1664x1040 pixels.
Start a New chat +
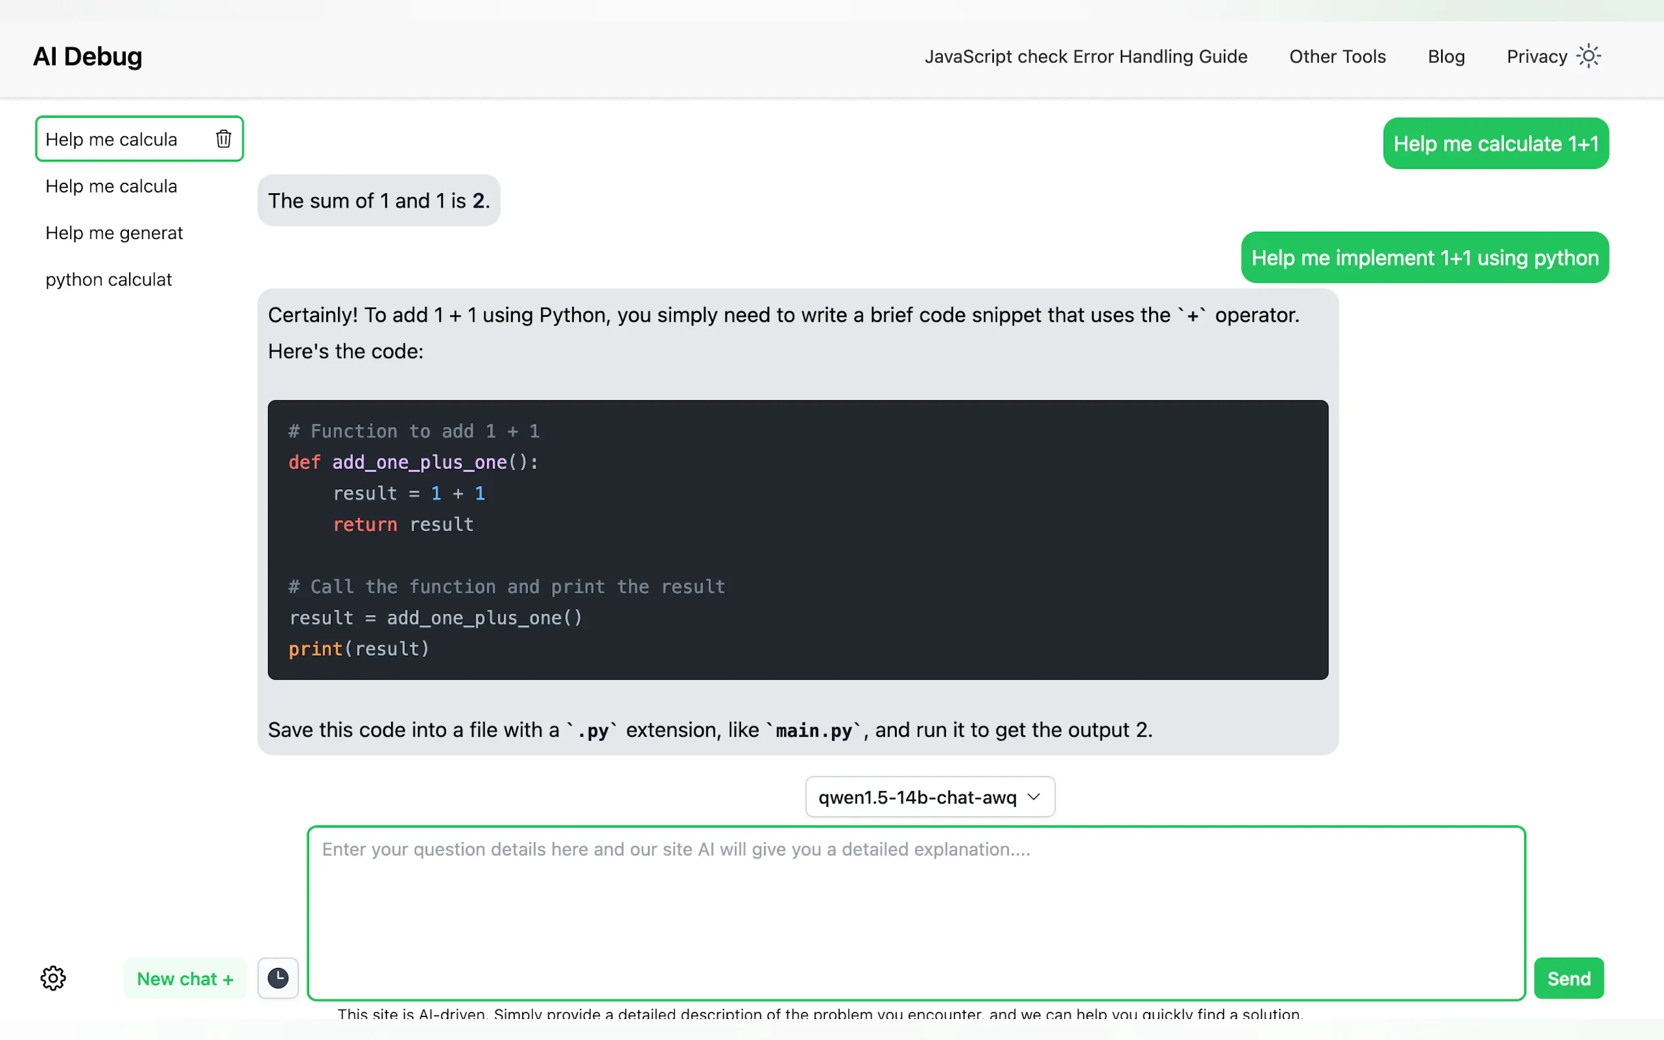[x=185, y=978]
